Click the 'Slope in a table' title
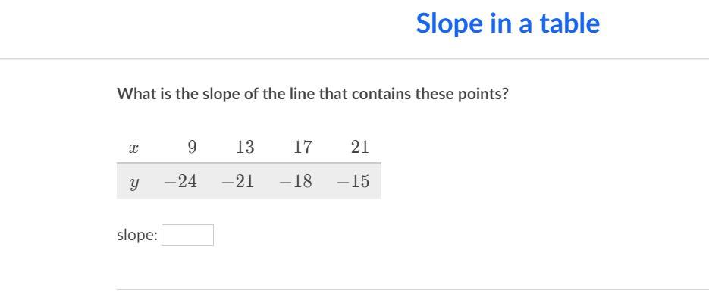 tap(508, 23)
